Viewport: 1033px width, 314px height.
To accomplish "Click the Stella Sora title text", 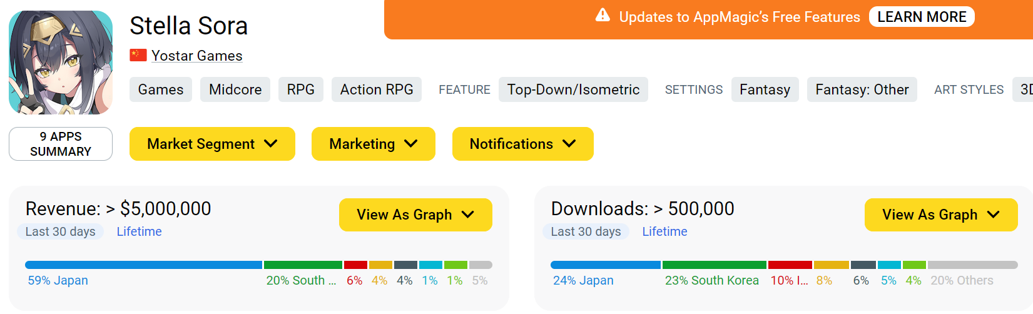I will [x=189, y=26].
